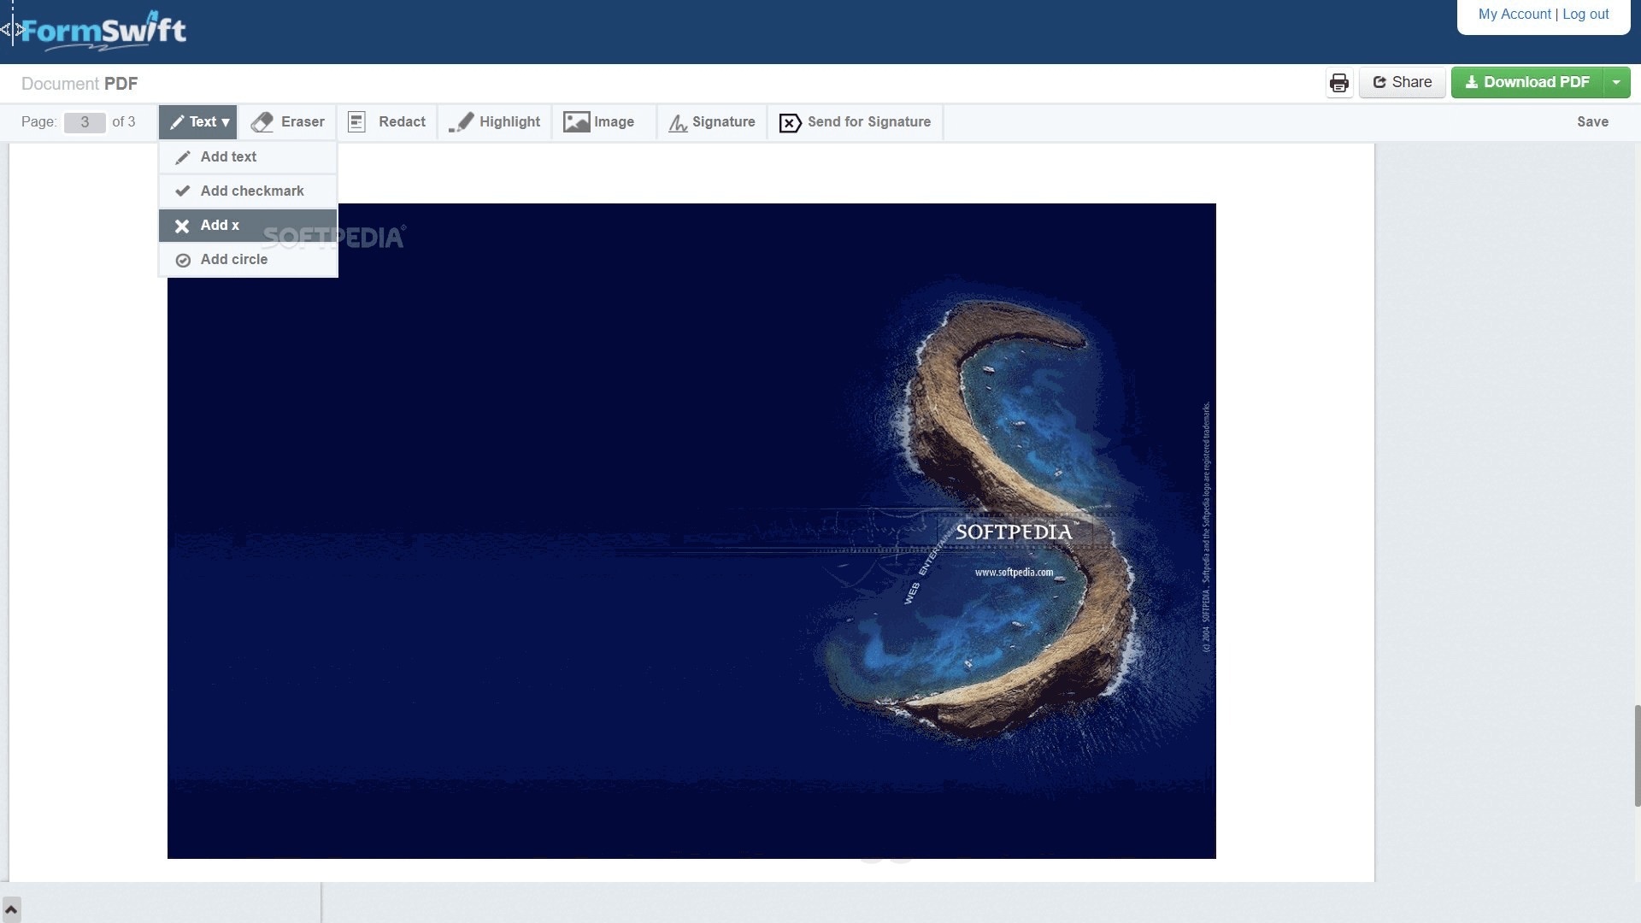Click the Send for Signature icon
The height and width of the screenshot is (923, 1641).
789,123
